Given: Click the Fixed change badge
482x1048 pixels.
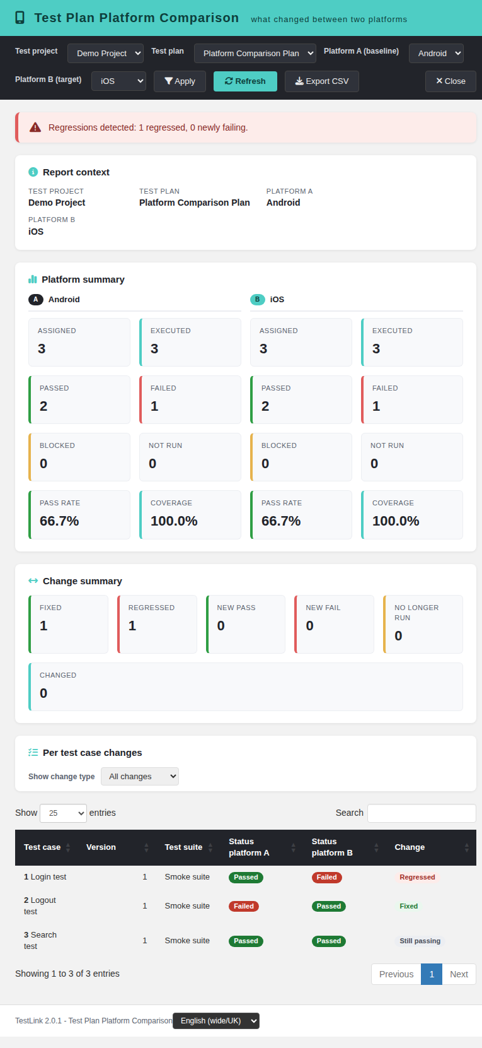Looking at the screenshot, I should coord(408,906).
